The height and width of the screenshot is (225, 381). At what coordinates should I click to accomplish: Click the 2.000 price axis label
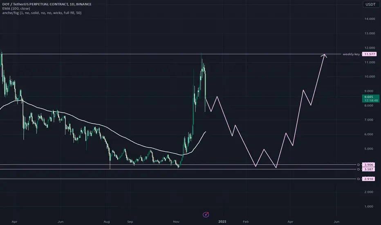tap(369, 192)
